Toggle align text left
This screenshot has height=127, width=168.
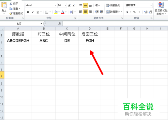(x=81, y=12)
